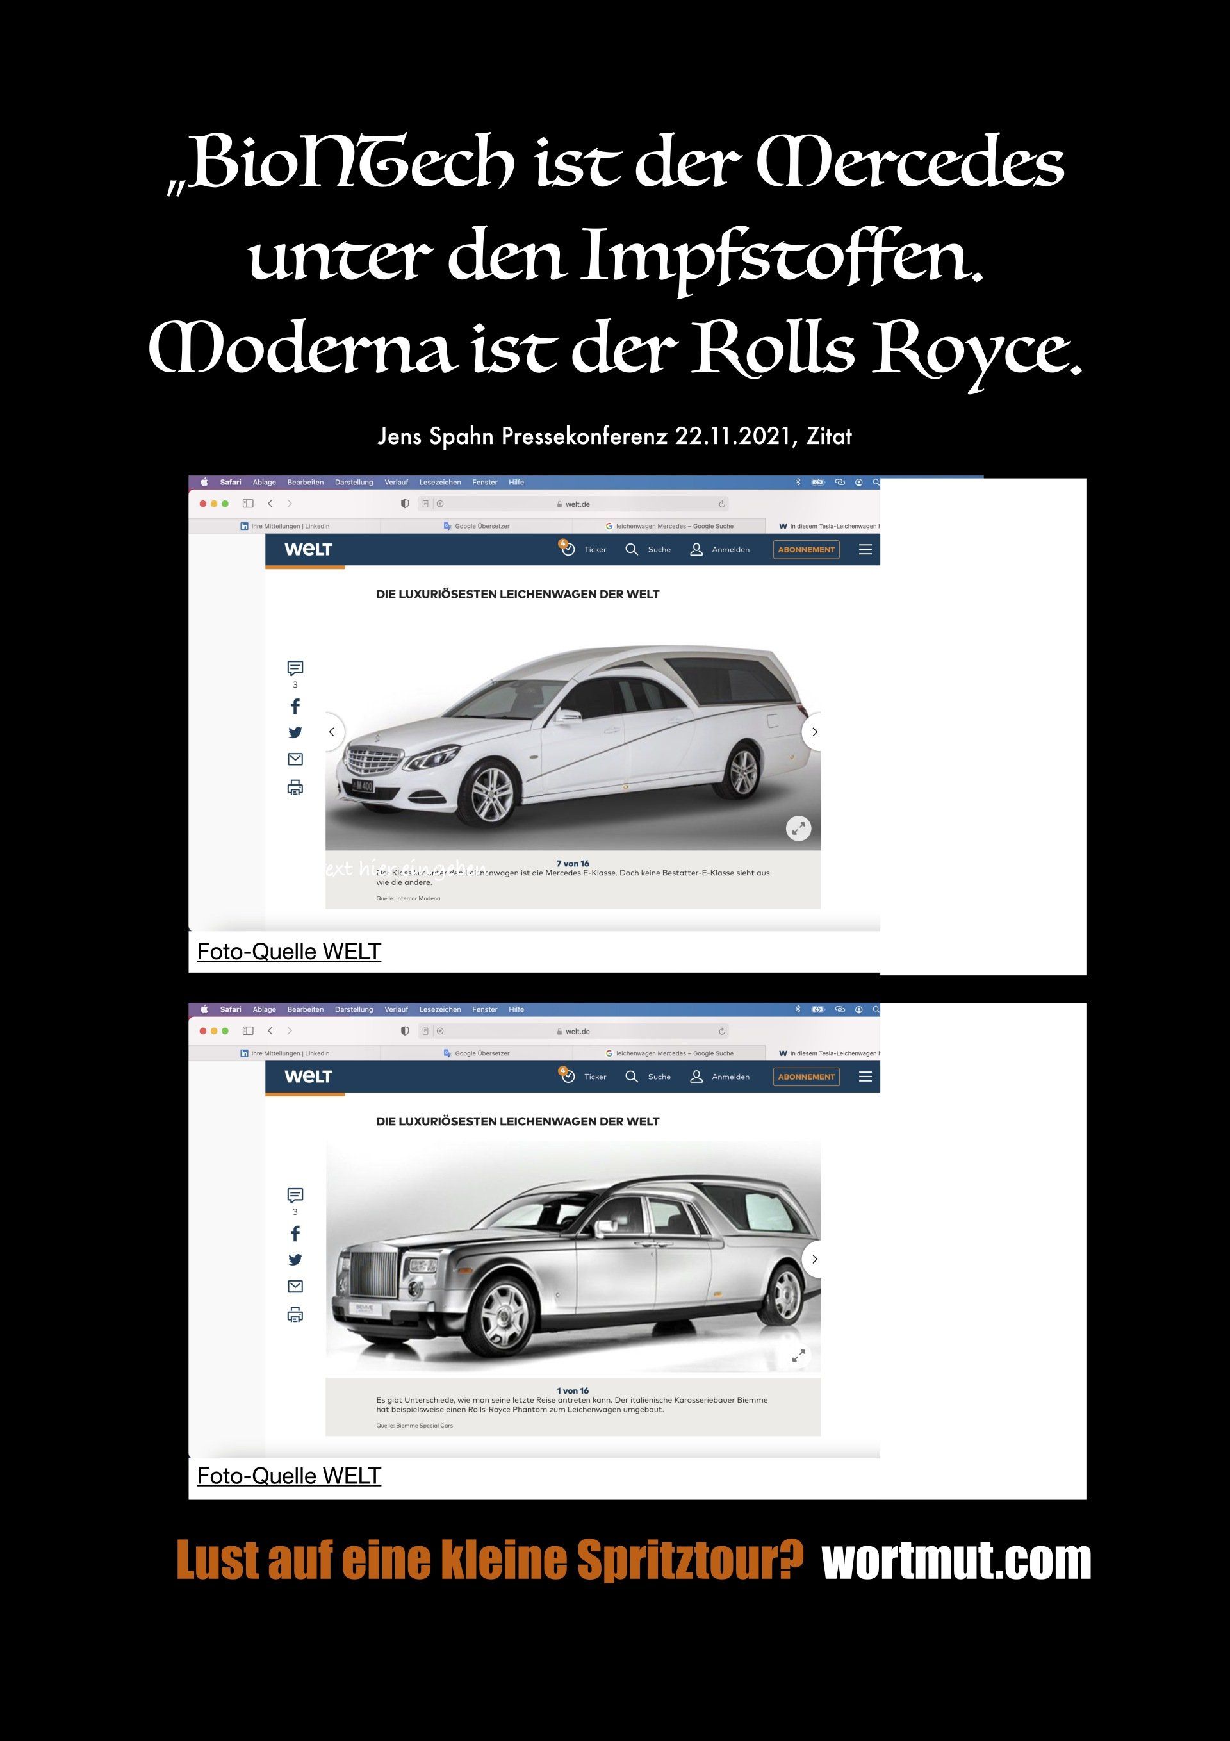Viewport: 1230px width, 1741px height.
Task: Go to previous gallery image on Mercedes photo
Action: 331,732
